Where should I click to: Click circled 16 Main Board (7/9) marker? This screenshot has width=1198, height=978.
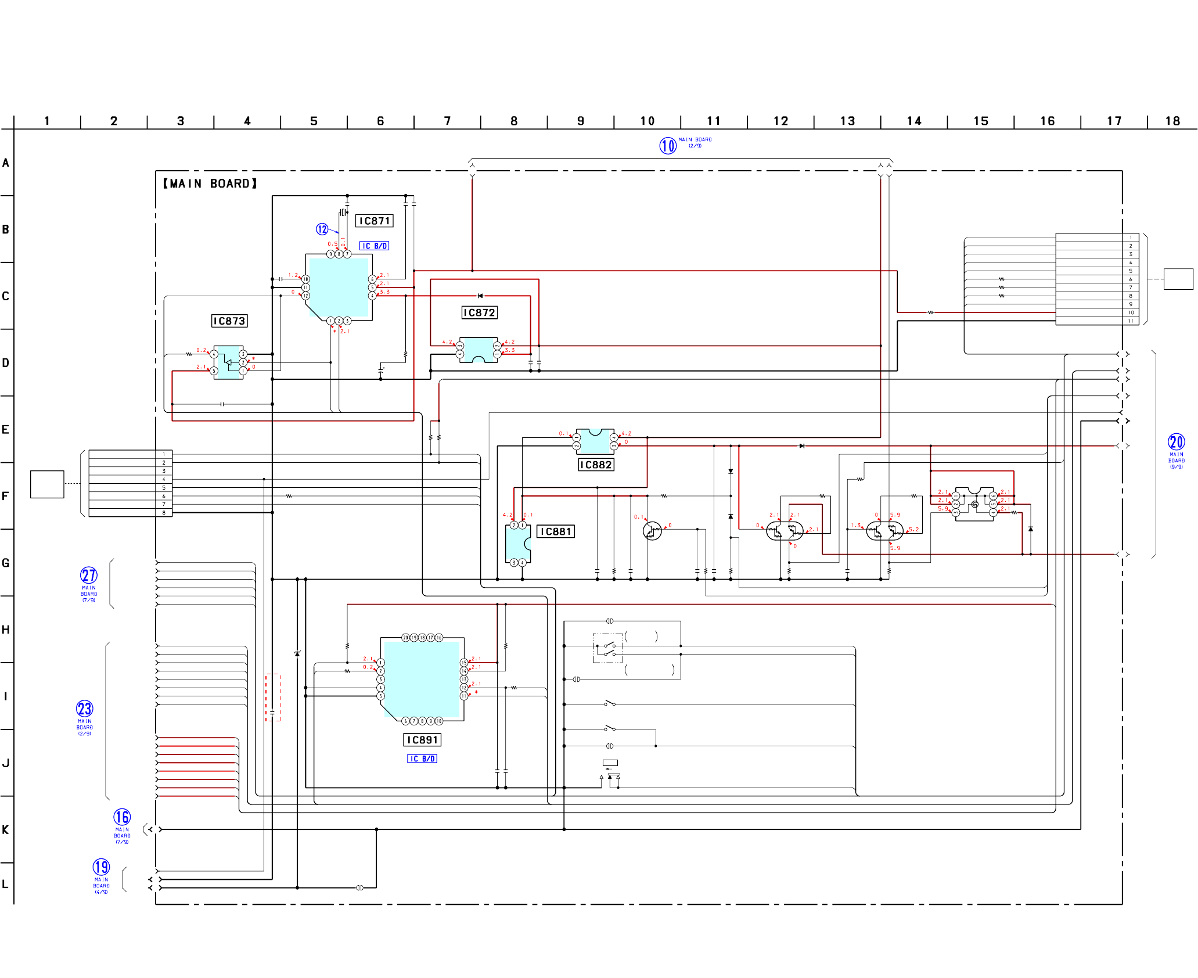pyautogui.click(x=122, y=817)
